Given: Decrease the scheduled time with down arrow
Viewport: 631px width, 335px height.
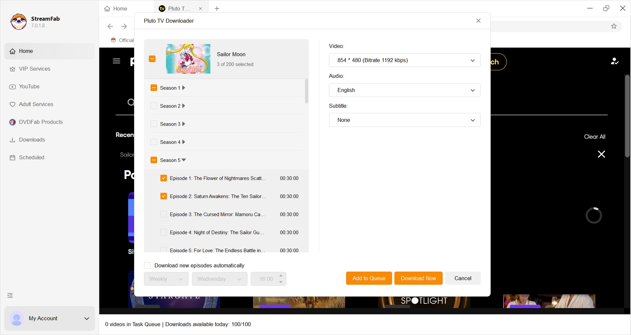Looking at the screenshot, I should click(281, 282).
